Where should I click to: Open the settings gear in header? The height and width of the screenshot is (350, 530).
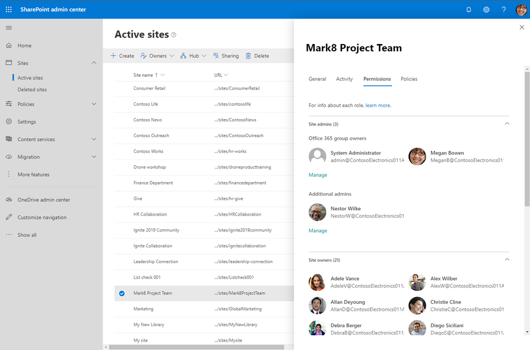486,10
